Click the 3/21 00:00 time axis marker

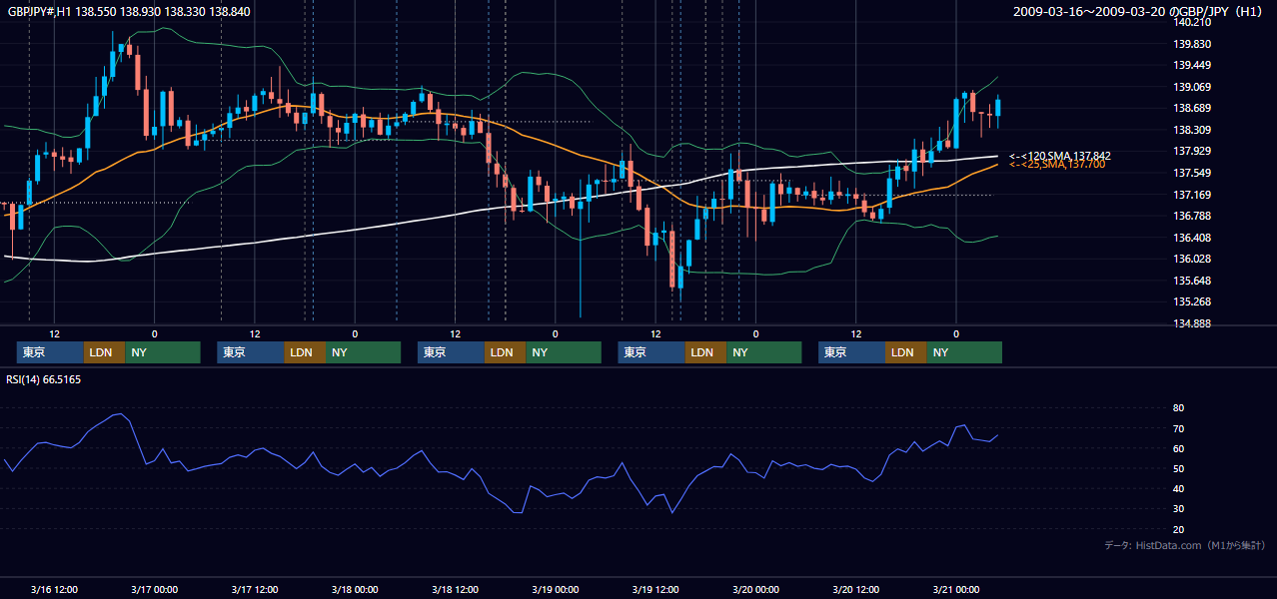[955, 589]
